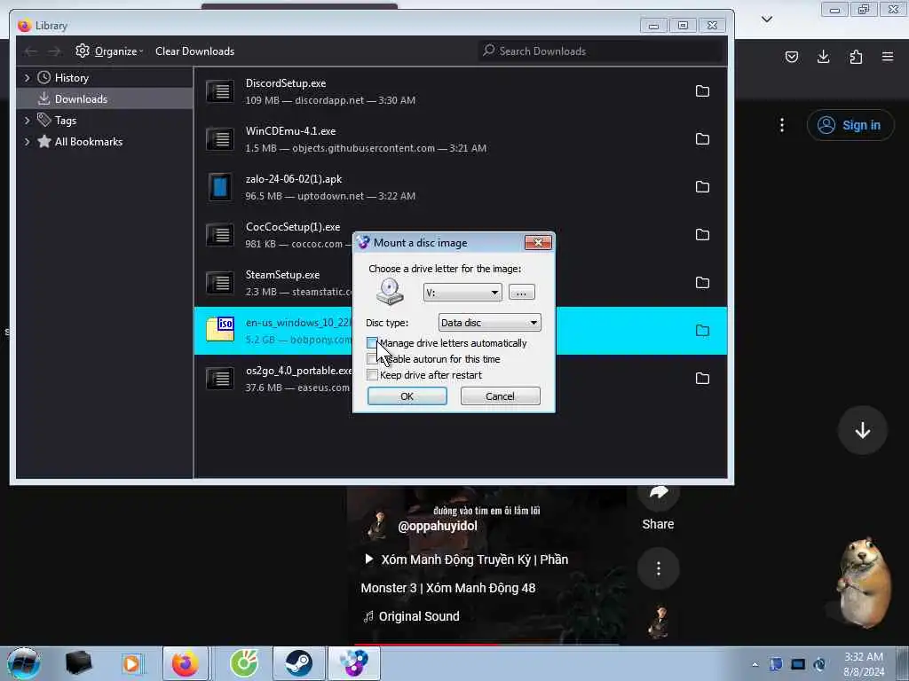Show the Windows 10 ISO in folder
The image size is (909, 681).
tap(702, 331)
